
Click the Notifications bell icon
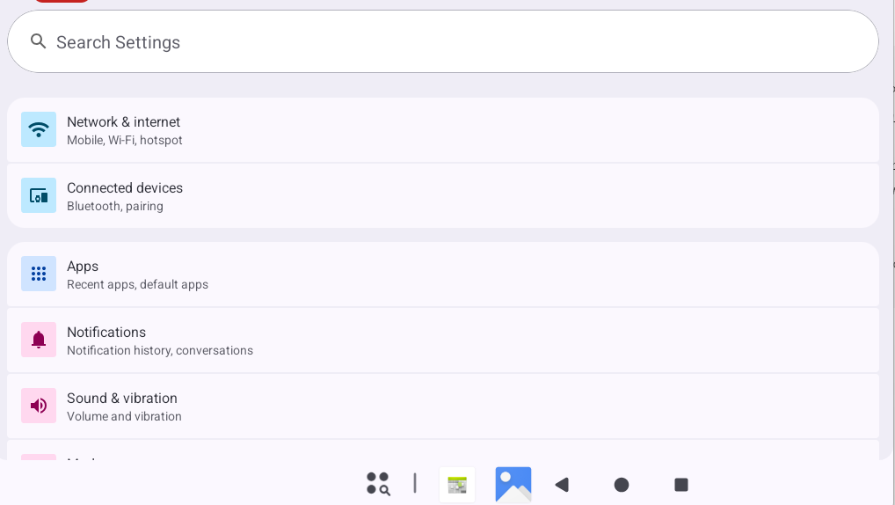click(x=39, y=340)
